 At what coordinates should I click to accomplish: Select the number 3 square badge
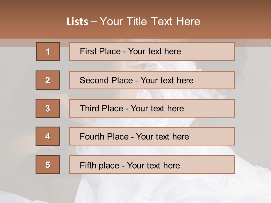(48, 108)
